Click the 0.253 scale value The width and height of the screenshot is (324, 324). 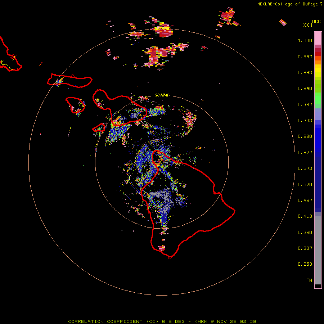[x=305, y=264]
